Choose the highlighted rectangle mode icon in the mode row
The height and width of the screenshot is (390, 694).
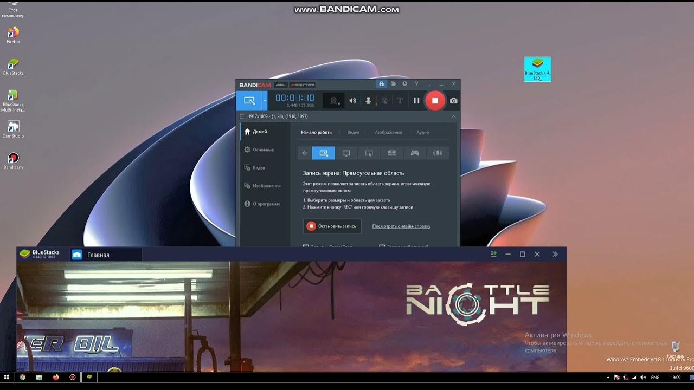click(324, 153)
